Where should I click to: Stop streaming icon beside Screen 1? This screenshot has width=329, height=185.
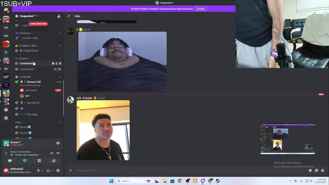[x=58, y=143]
